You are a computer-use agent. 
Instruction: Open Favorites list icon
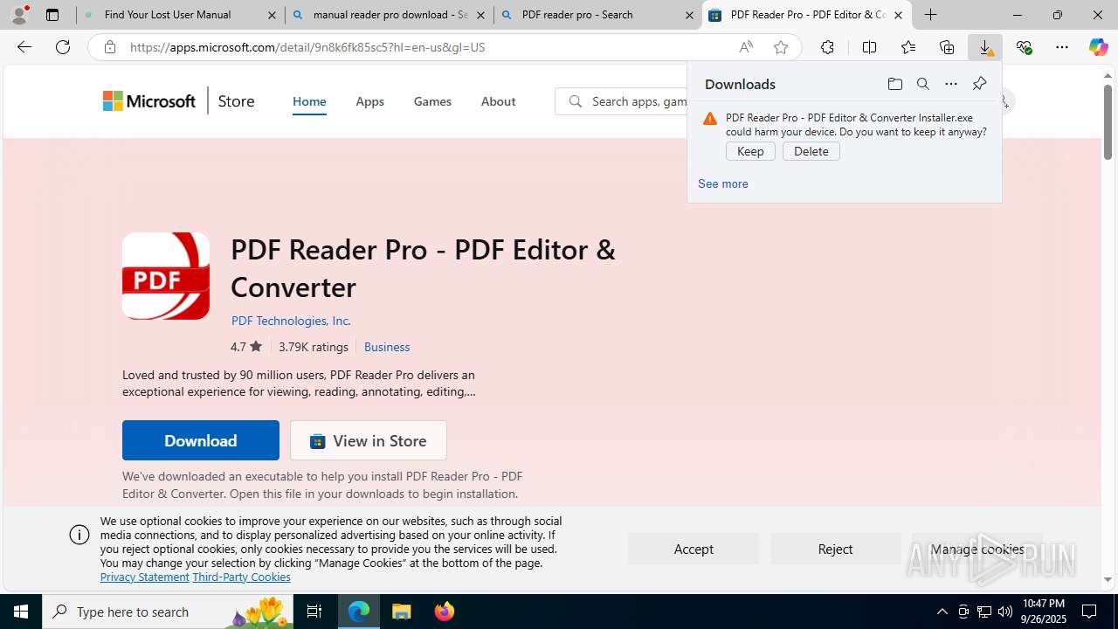tap(908, 47)
